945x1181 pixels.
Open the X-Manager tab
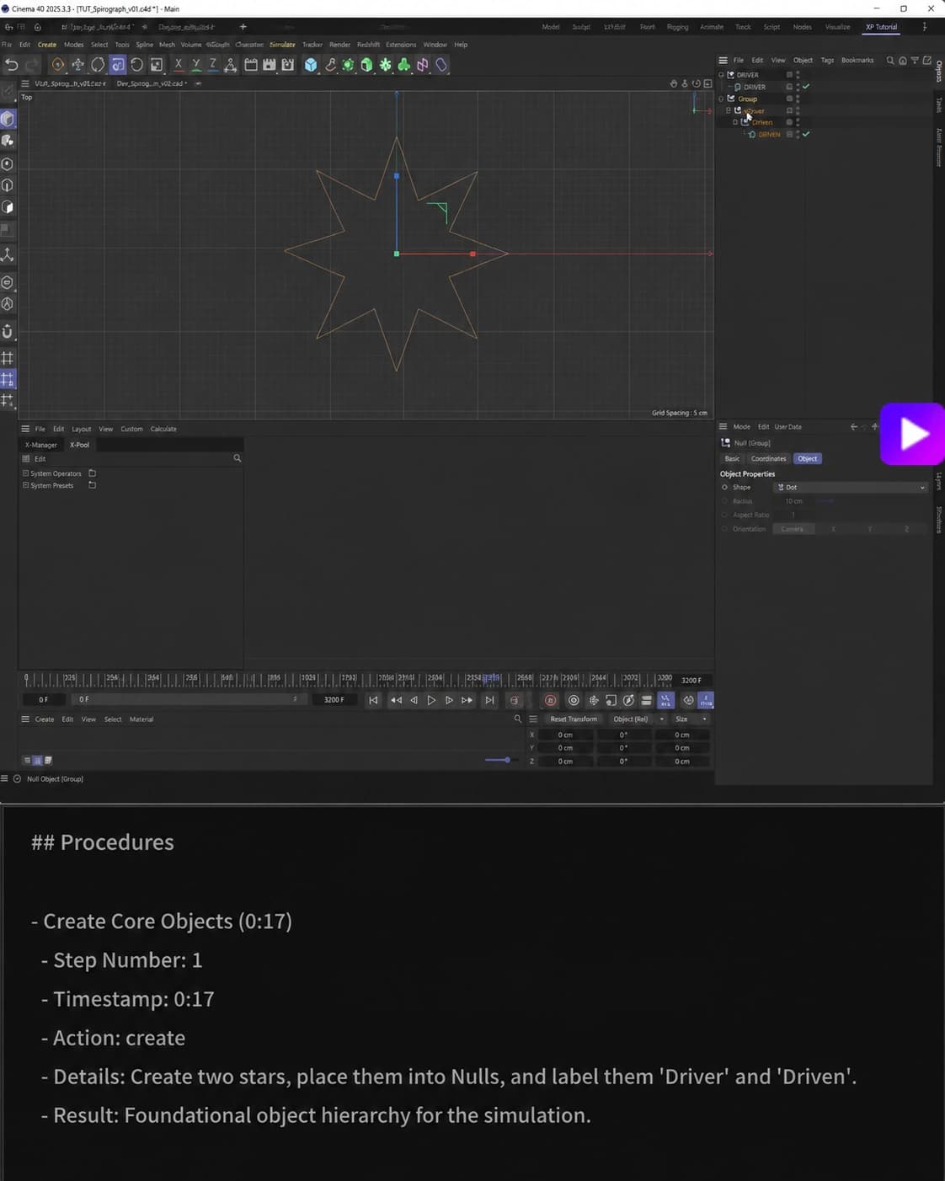(x=41, y=445)
